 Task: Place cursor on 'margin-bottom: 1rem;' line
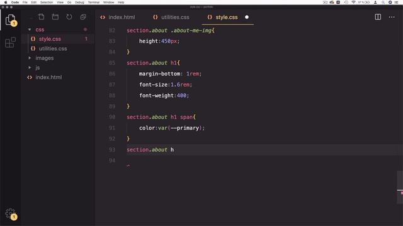click(x=170, y=74)
